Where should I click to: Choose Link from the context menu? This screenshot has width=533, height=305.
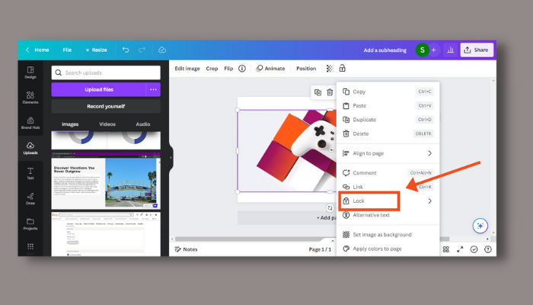(x=388, y=187)
